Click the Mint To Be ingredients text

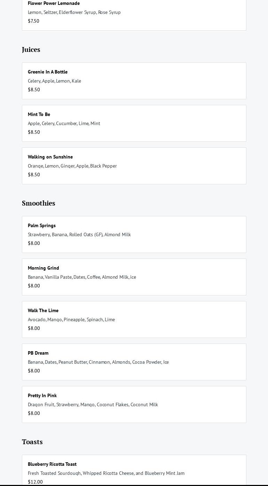point(64,123)
